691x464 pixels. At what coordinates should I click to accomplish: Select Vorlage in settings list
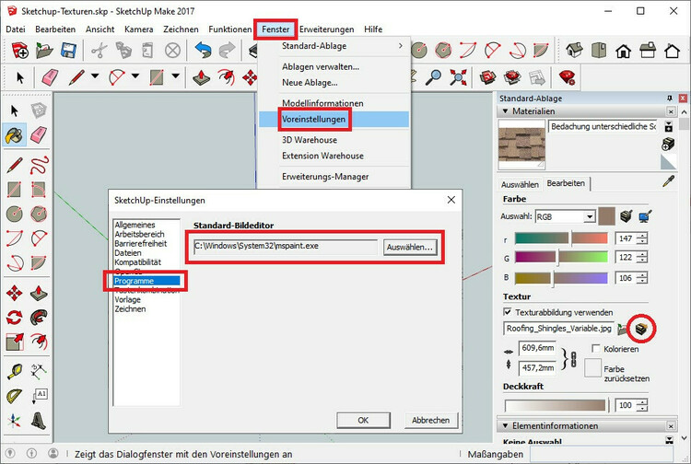point(128,299)
